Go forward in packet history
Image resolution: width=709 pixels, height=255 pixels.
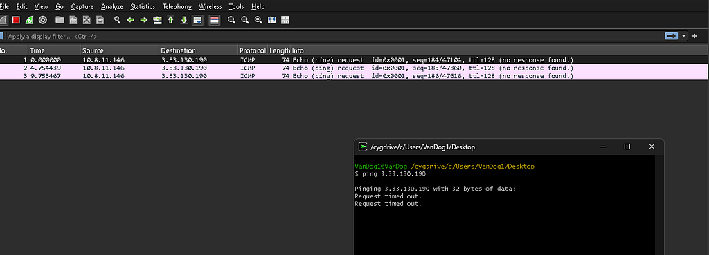tap(144, 20)
